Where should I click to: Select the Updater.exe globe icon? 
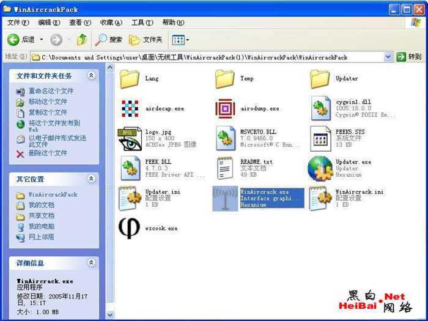pos(320,168)
